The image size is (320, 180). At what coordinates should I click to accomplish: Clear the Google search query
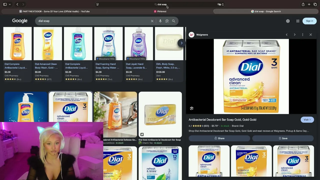[x=152, y=21]
